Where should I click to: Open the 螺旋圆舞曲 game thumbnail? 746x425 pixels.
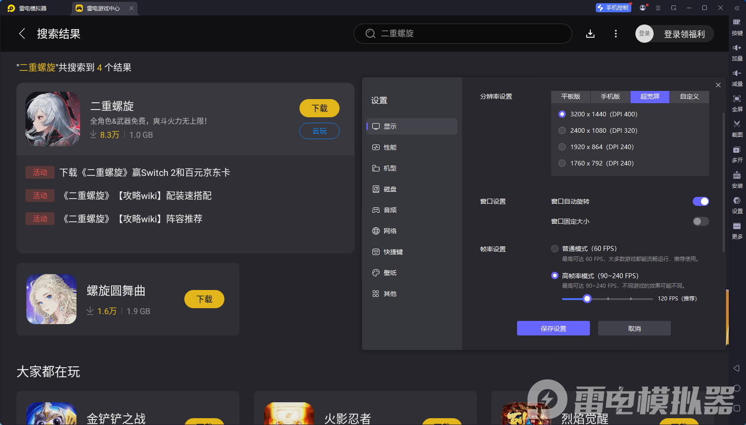click(x=51, y=299)
